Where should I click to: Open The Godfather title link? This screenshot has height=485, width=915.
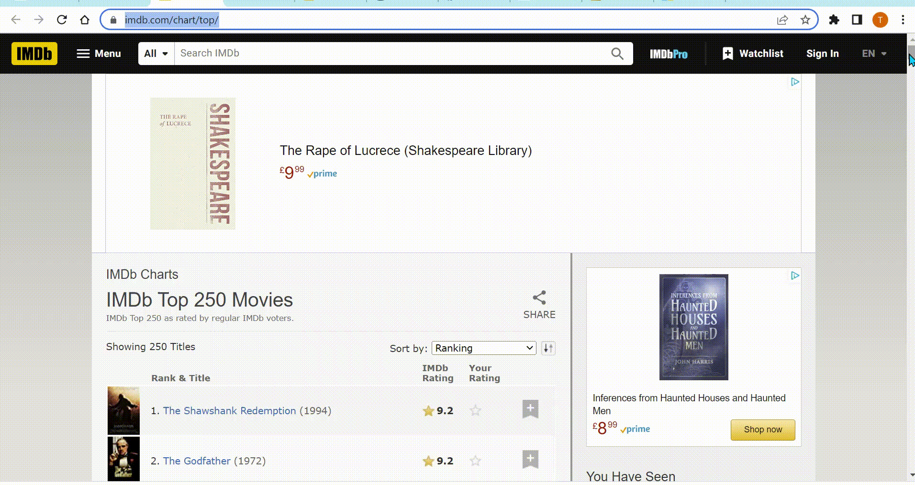coord(197,461)
